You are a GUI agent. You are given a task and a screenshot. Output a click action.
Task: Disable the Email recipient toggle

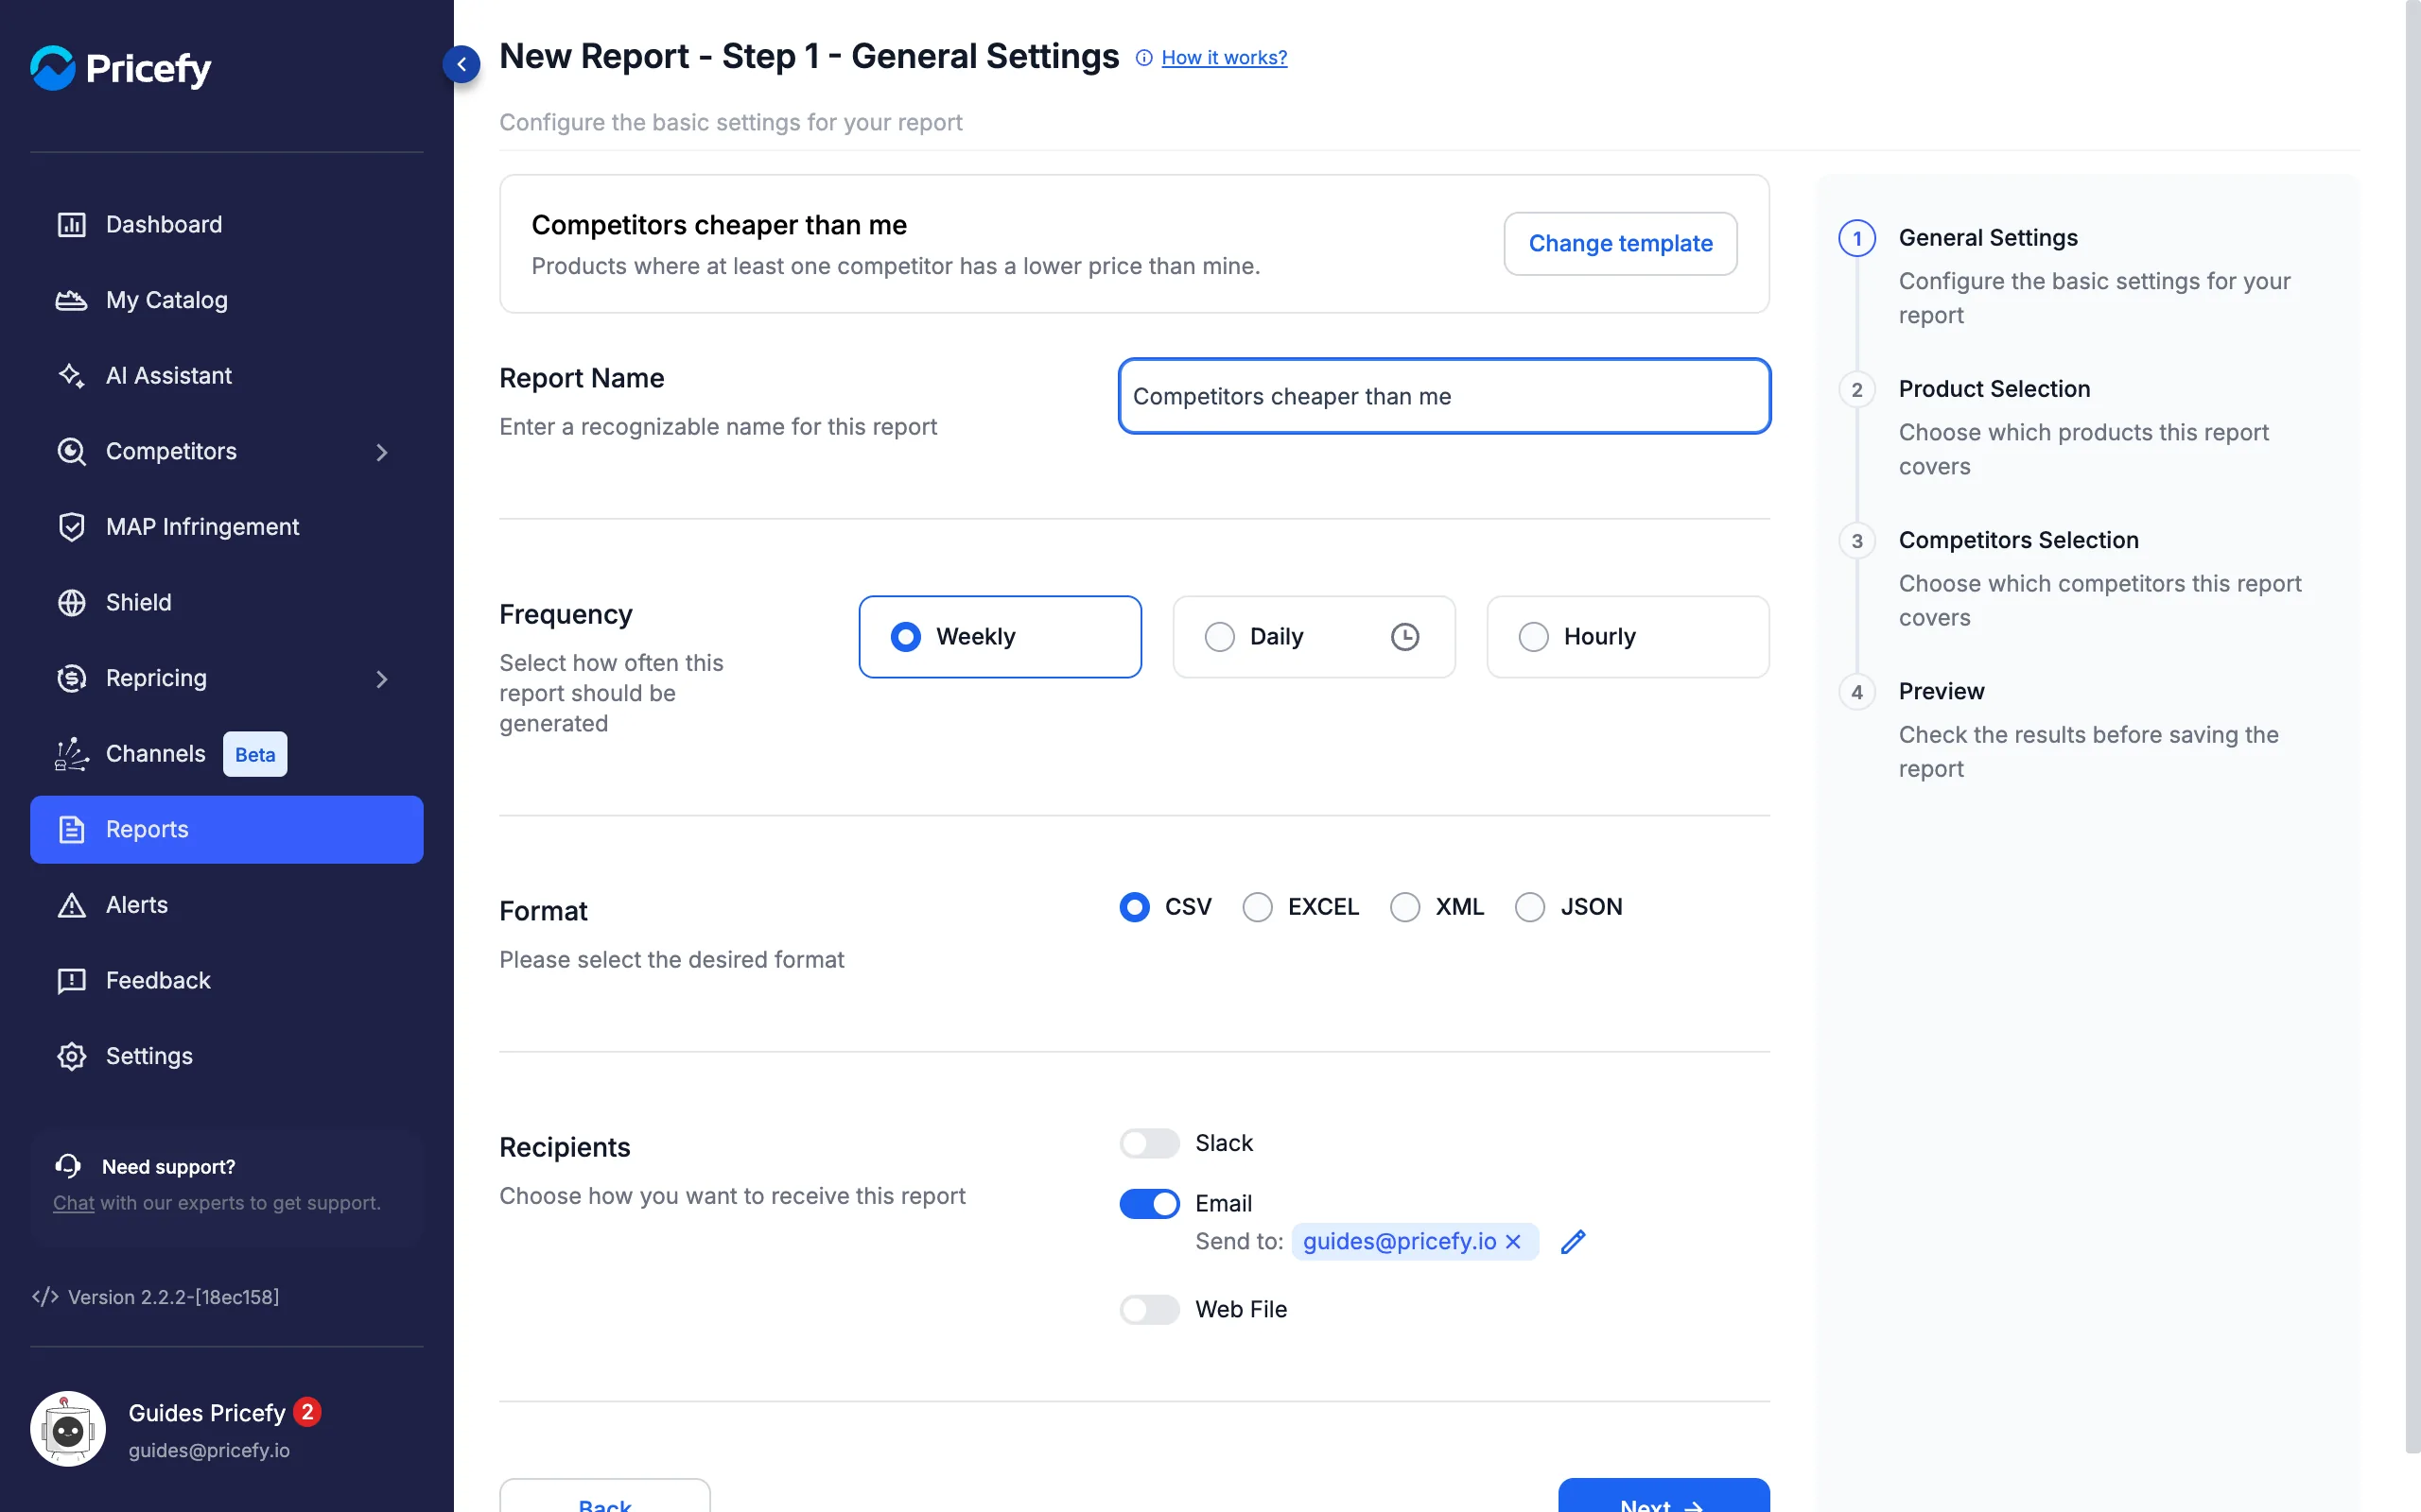(1149, 1204)
